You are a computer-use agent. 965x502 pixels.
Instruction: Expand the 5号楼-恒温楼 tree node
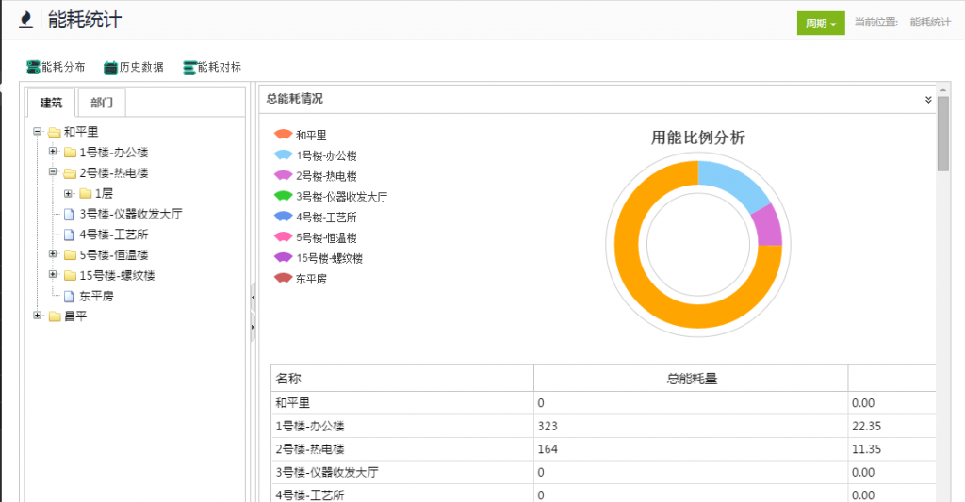(53, 253)
